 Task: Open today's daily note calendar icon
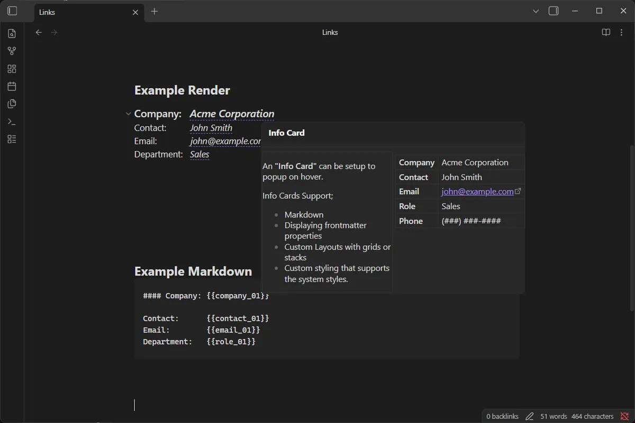[x=12, y=86]
